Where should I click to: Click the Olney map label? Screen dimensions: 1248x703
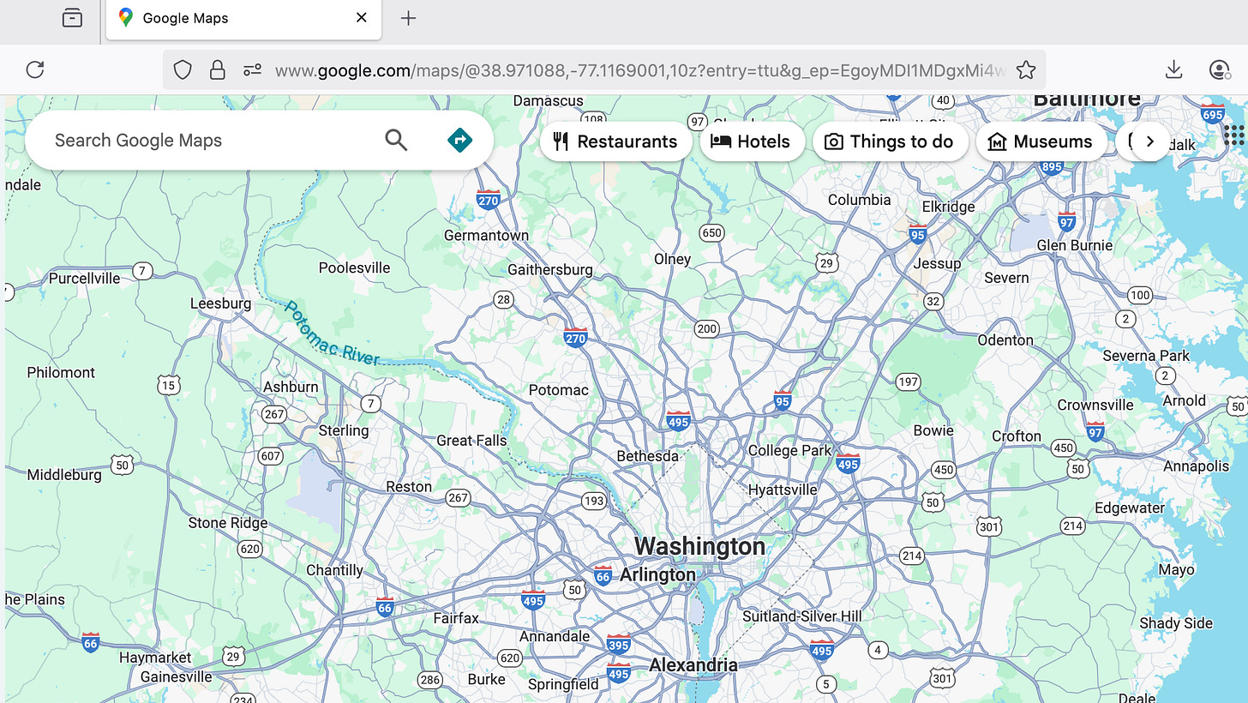point(672,259)
